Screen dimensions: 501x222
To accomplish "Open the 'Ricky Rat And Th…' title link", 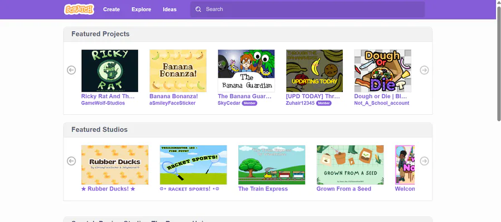I will 108,96.
